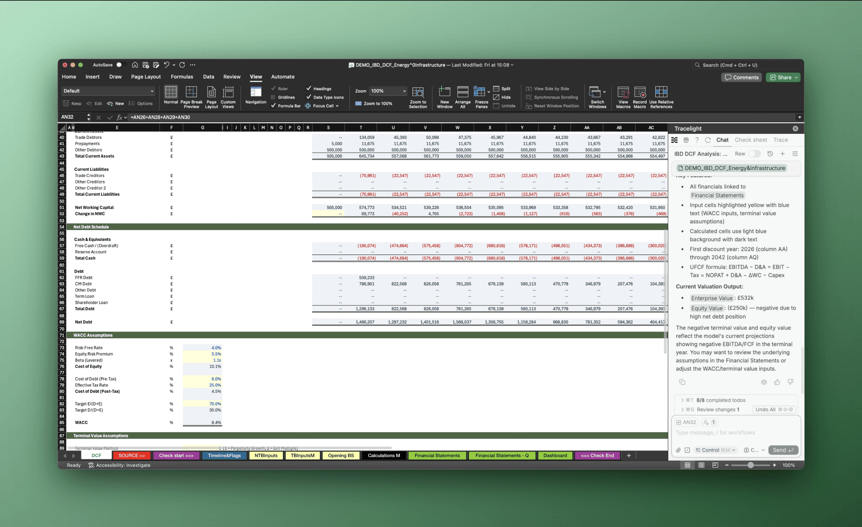Image resolution: width=862 pixels, height=527 pixels.
Task: Adjust the status bar zoom slider
Action: tap(750, 465)
